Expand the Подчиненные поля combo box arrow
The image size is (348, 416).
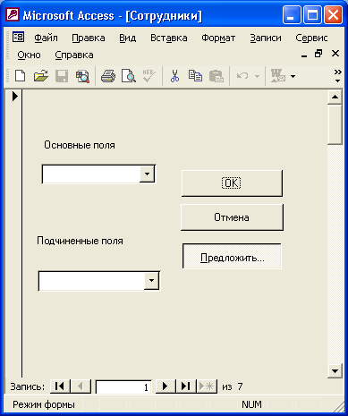(x=151, y=281)
